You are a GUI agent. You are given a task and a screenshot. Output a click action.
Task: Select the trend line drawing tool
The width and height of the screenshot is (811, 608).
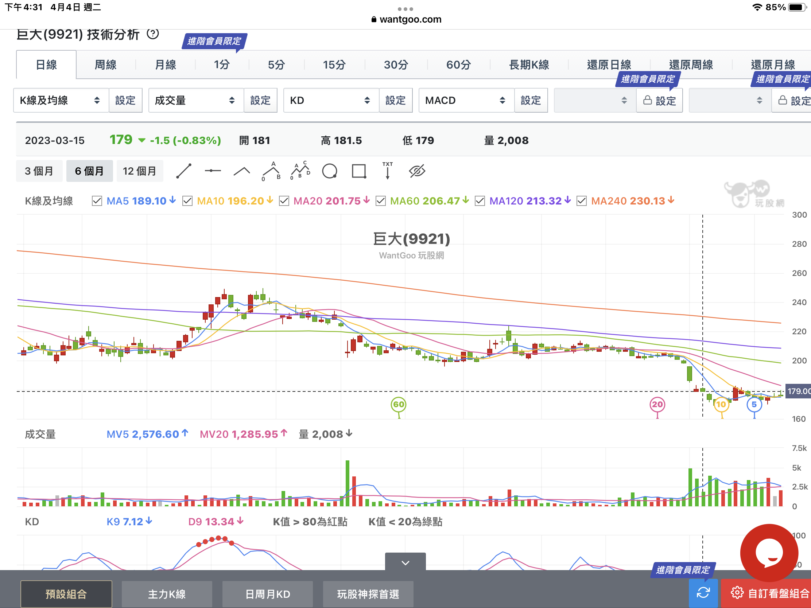coord(184,171)
